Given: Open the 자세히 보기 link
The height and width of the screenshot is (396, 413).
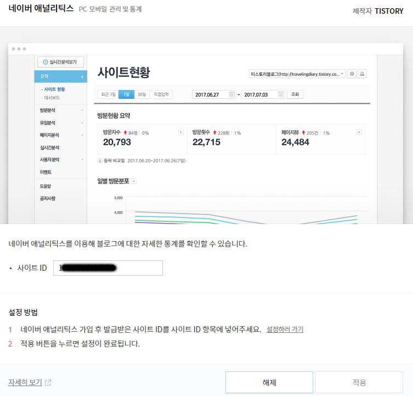Looking at the screenshot, I should point(25,382).
